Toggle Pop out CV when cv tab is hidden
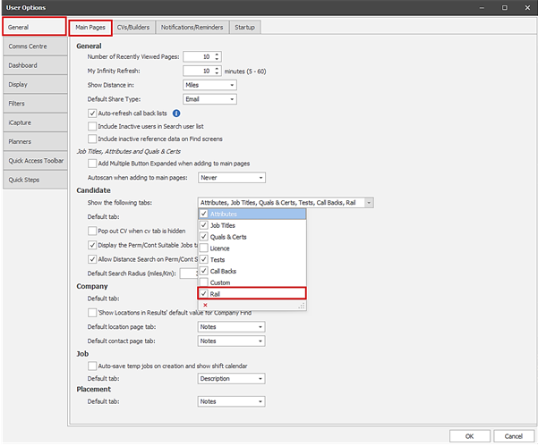Viewport: 538px width, 446px height. (x=92, y=231)
